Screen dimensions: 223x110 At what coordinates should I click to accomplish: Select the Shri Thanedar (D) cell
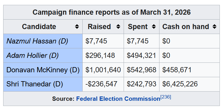pos(43,84)
